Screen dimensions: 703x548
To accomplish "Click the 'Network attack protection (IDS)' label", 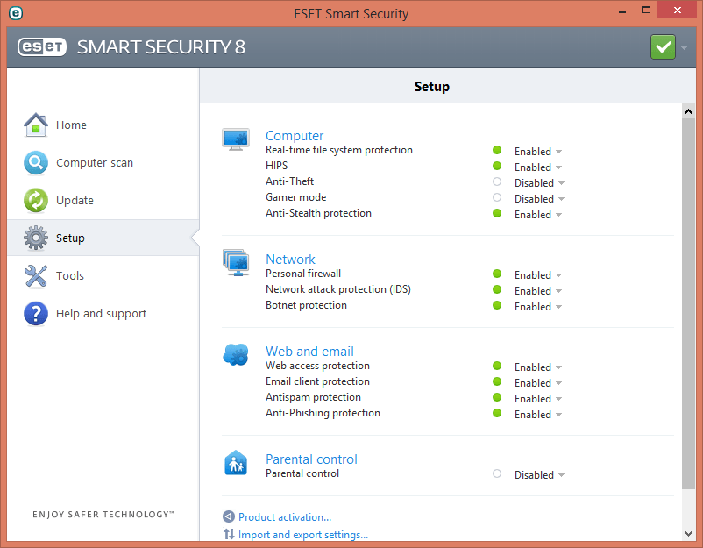I will pos(338,289).
